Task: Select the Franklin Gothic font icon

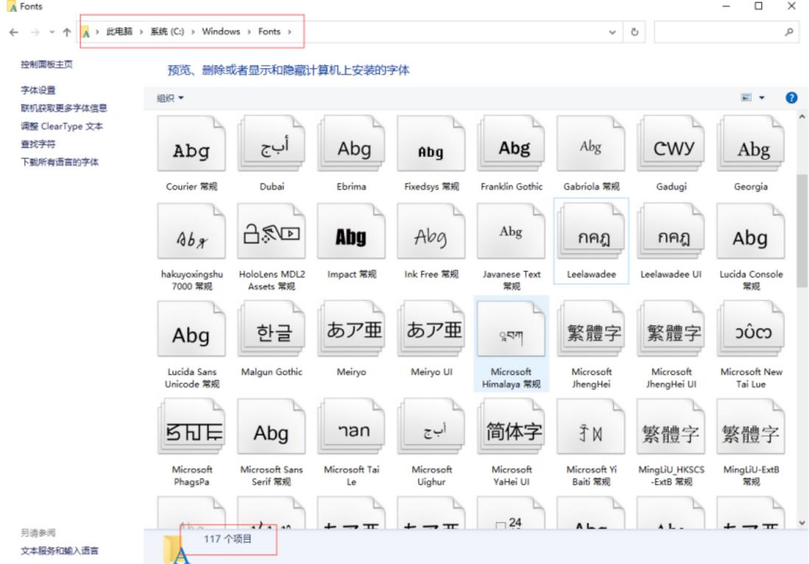Action: pyautogui.click(x=511, y=144)
